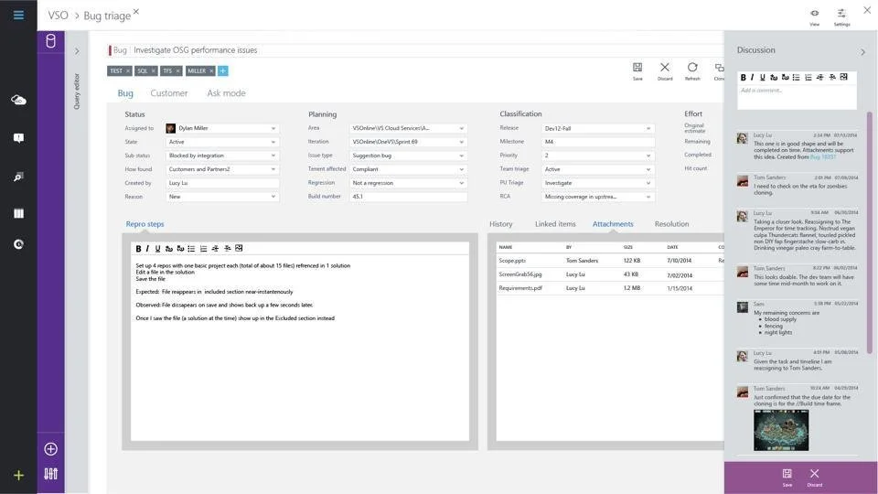Close the Bug triage tab
878x494 pixels.
(136, 11)
